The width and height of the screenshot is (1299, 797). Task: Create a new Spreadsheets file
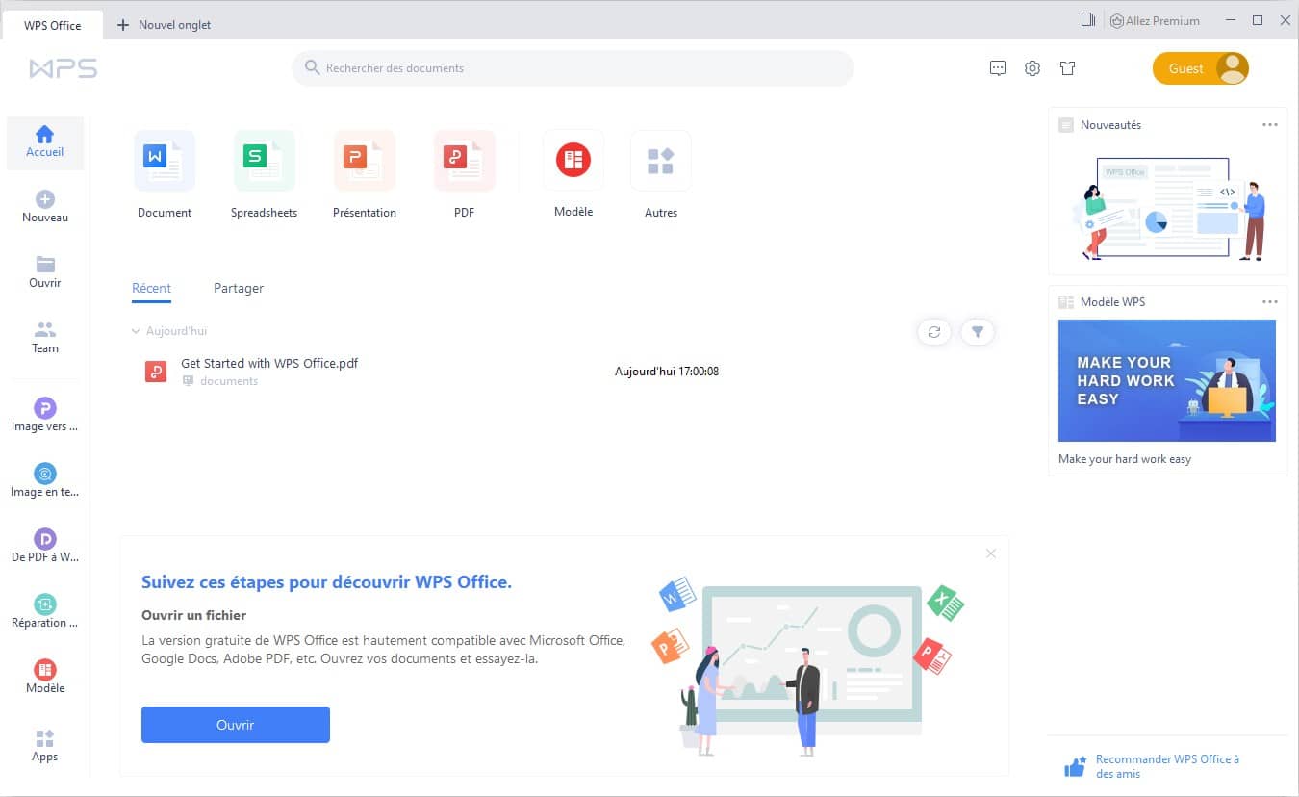pos(265,161)
